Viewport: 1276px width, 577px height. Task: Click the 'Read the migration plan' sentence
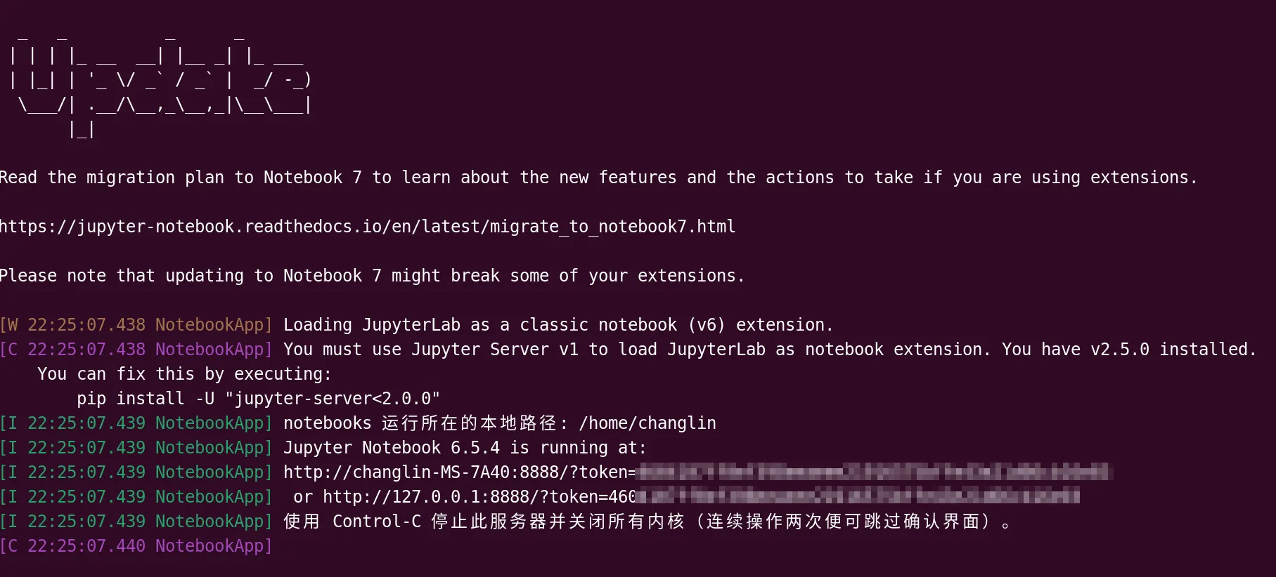click(598, 178)
